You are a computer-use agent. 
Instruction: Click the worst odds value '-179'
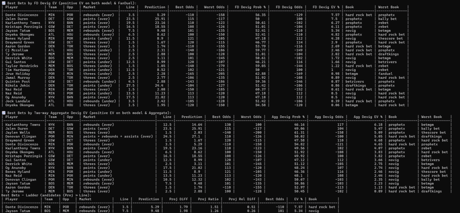click(x=220, y=66)
